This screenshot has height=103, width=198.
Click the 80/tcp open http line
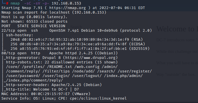pyautogui.click(x=60, y=53)
